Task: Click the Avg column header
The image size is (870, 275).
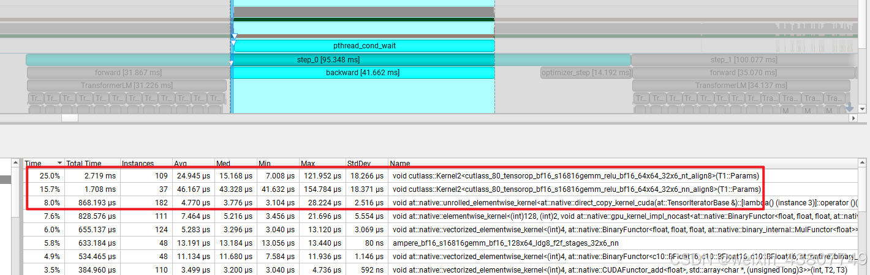Action: tap(193, 163)
